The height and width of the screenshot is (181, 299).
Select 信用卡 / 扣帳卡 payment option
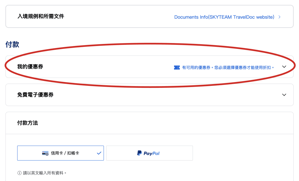(60, 153)
